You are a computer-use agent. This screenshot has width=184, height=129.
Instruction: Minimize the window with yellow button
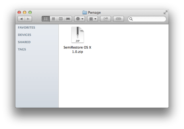pos(25,12)
